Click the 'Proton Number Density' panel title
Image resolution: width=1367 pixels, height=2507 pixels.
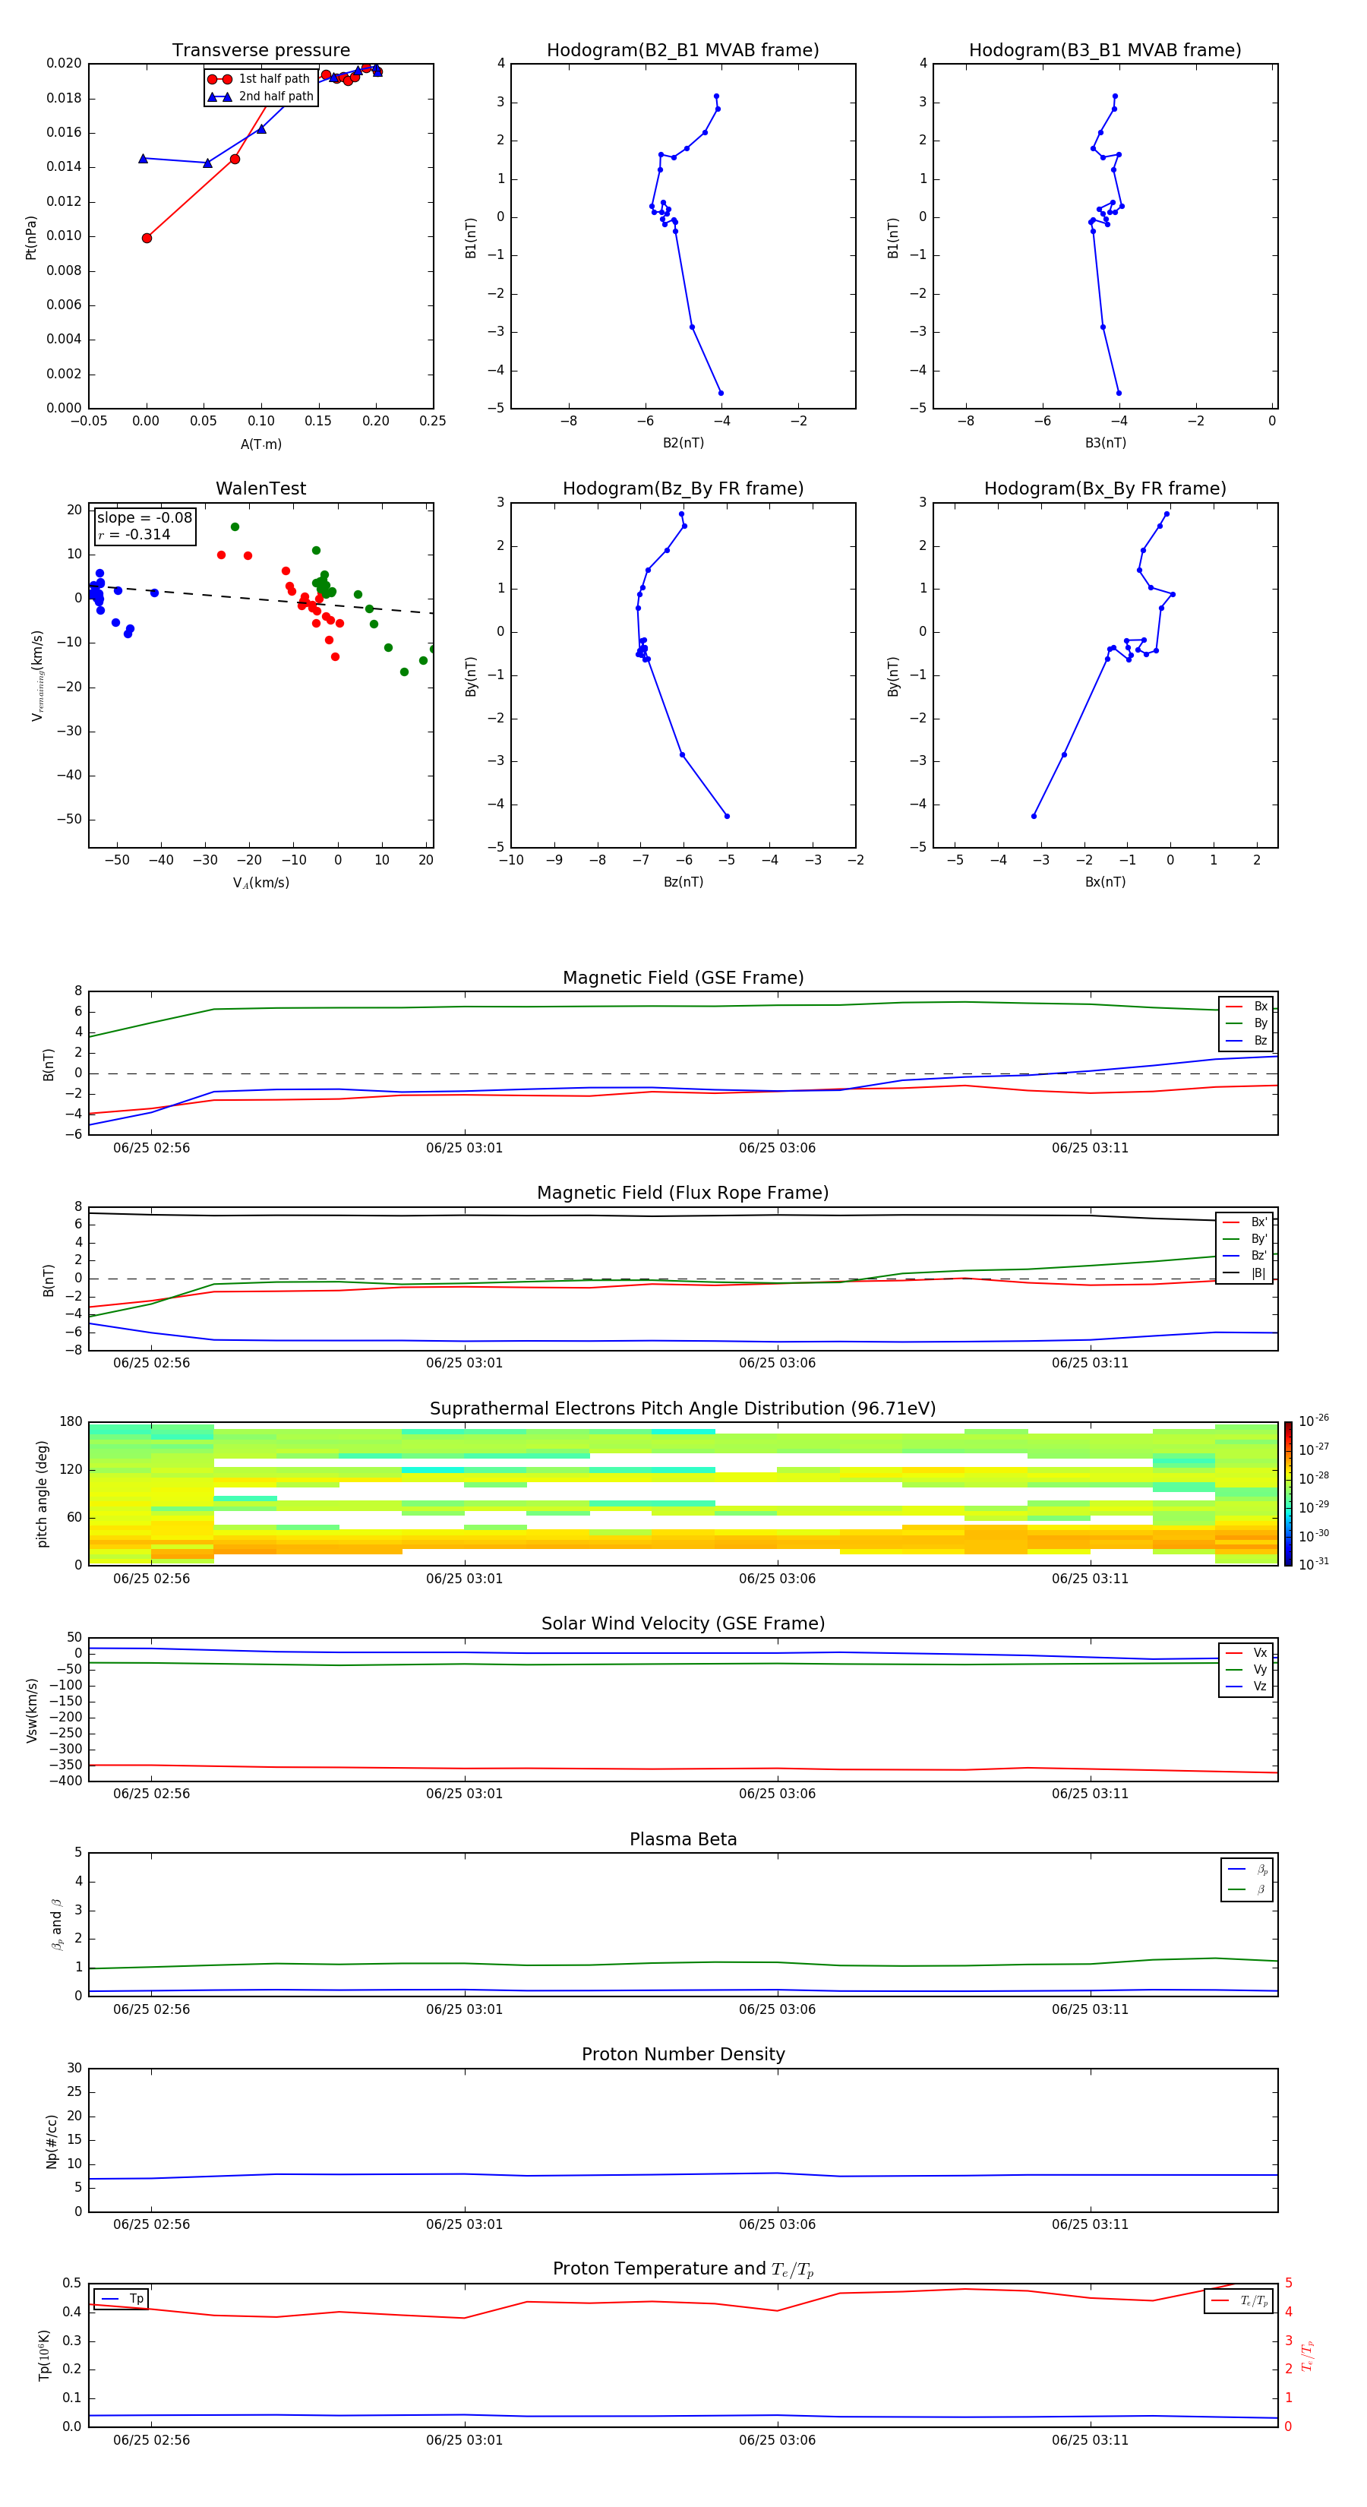coord(683,2054)
